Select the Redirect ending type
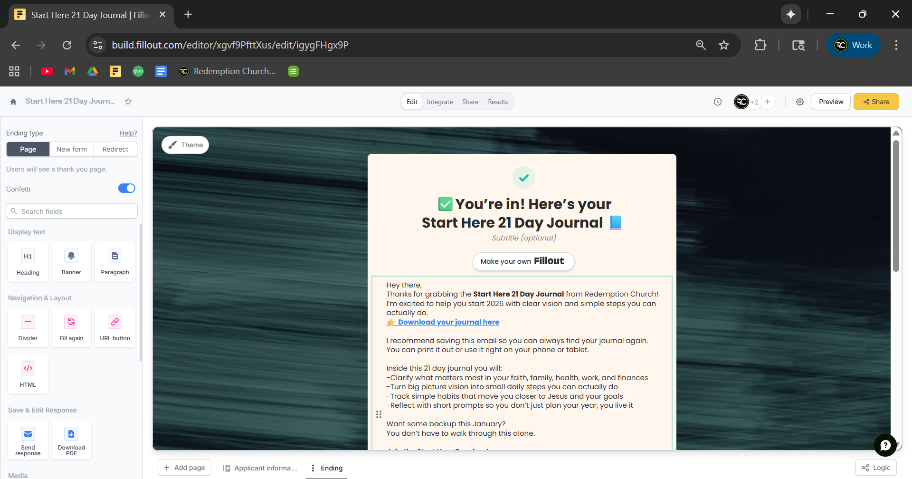The height and width of the screenshot is (479, 912). [x=115, y=149]
